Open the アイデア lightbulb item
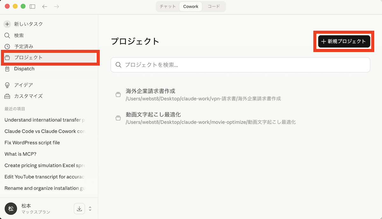 pos(23,85)
